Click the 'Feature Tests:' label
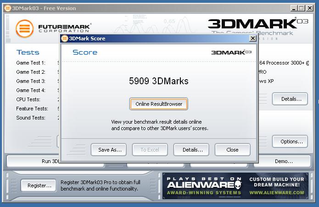Screen dimensions: 319x207 coord(32,109)
